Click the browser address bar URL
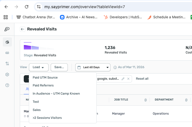Viewport: 192px width, 127px height. pyautogui.click(x=85, y=6)
